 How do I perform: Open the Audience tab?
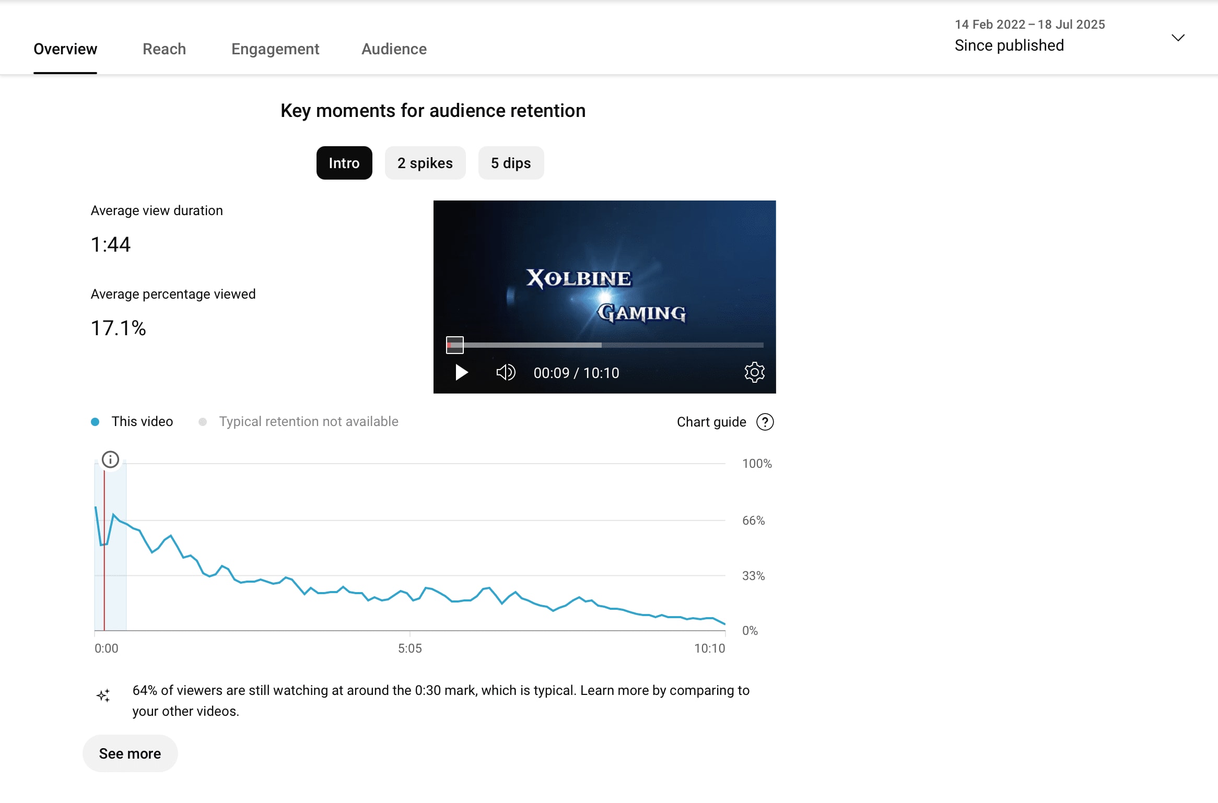pyautogui.click(x=393, y=49)
